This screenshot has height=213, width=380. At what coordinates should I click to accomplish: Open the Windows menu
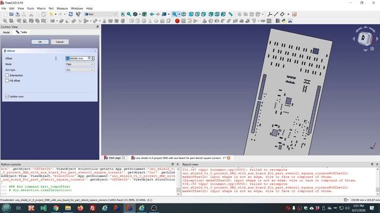tap(77, 8)
